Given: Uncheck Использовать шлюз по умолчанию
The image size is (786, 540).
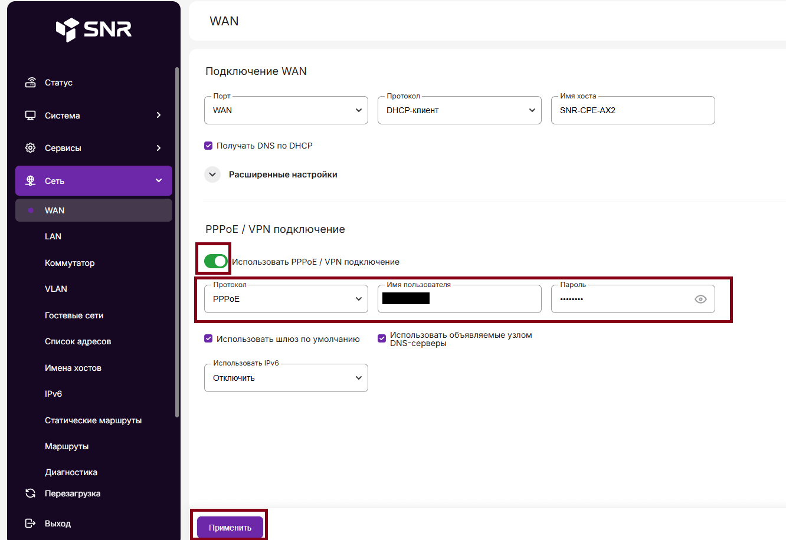Looking at the screenshot, I should [x=208, y=339].
